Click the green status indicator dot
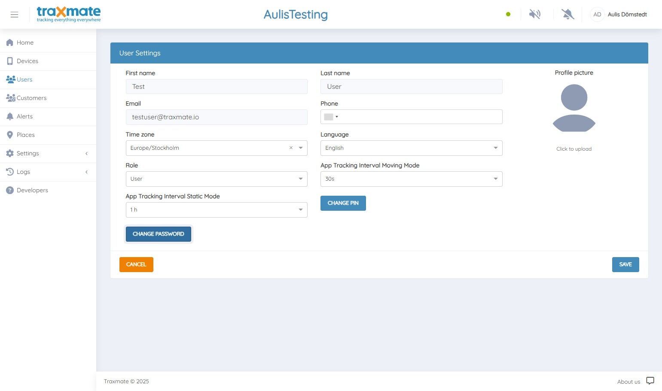Image resolution: width=662 pixels, height=391 pixels. click(508, 14)
